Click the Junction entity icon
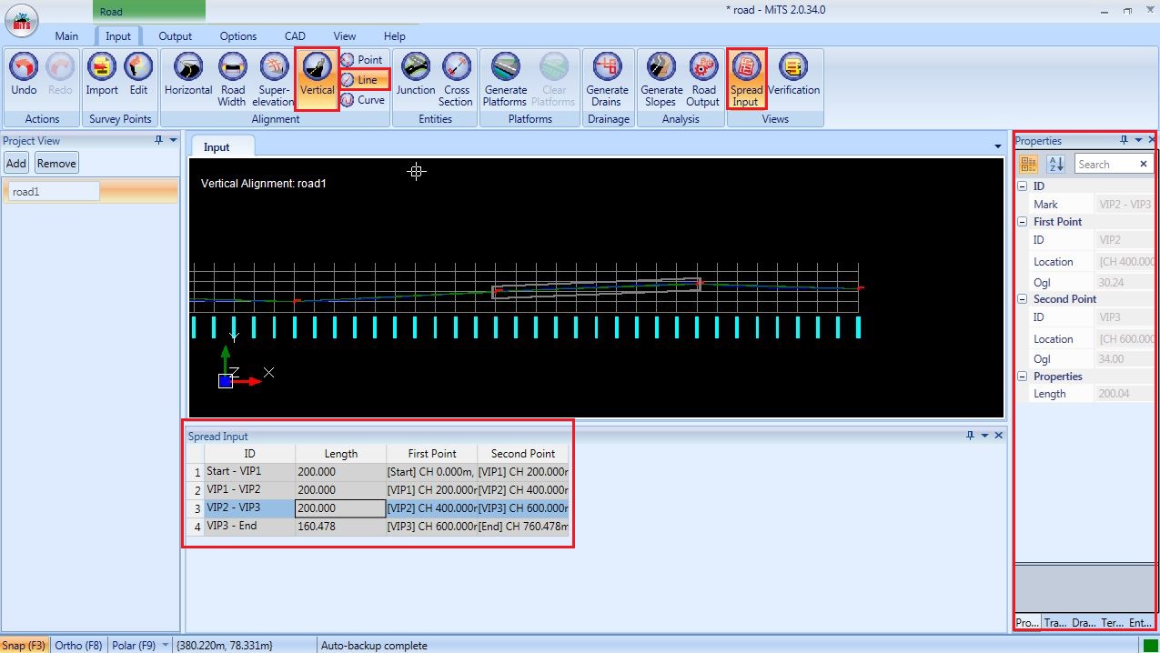Screen dimensions: 1160x653 click(x=415, y=77)
